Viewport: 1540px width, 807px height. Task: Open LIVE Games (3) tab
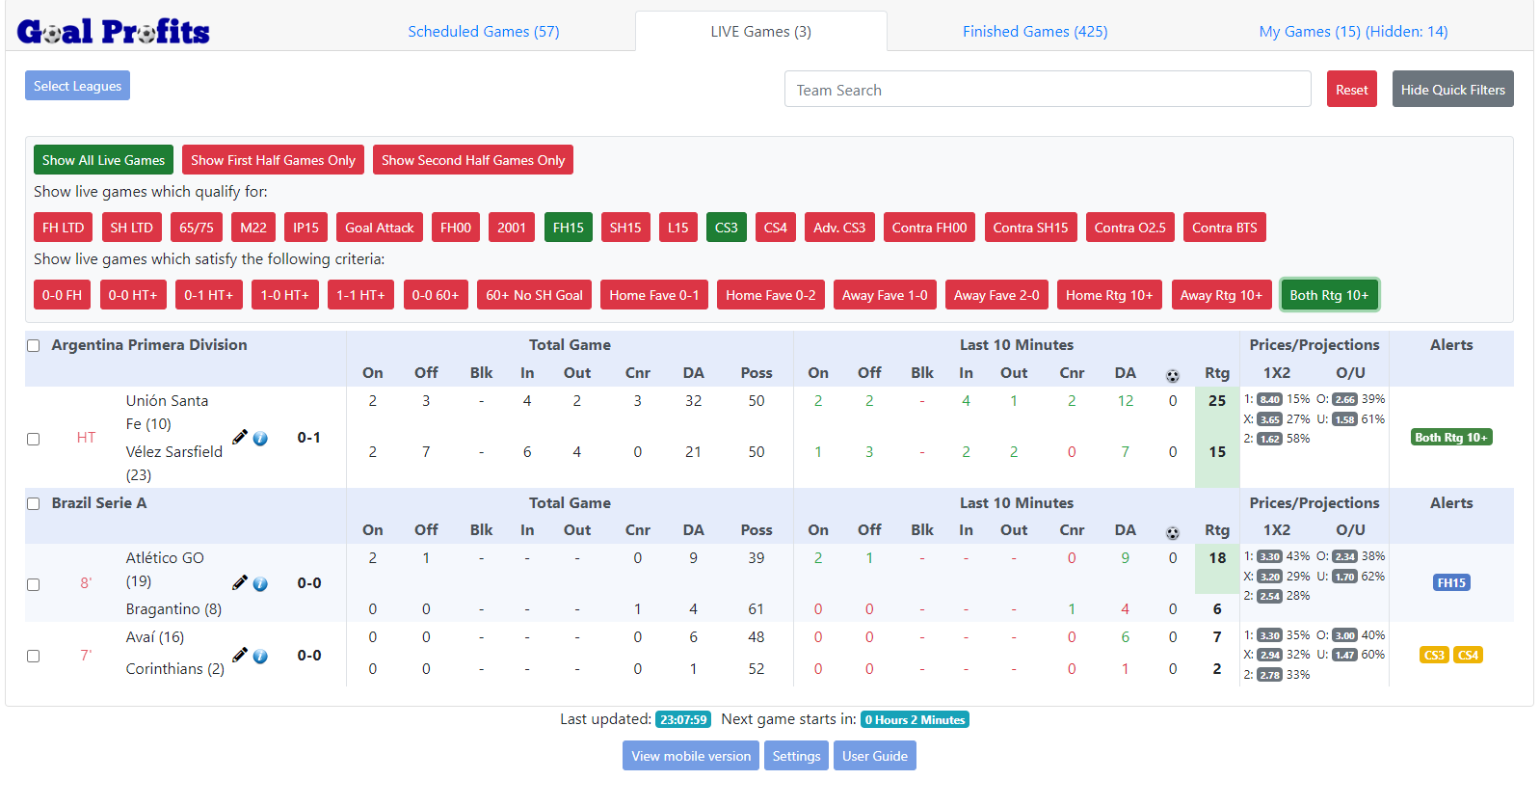coord(761,32)
